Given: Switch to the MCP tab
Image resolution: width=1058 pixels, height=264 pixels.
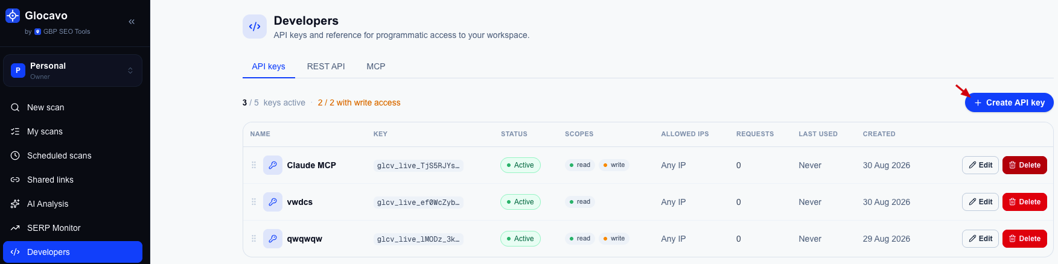Looking at the screenshot, I should 376,66.
